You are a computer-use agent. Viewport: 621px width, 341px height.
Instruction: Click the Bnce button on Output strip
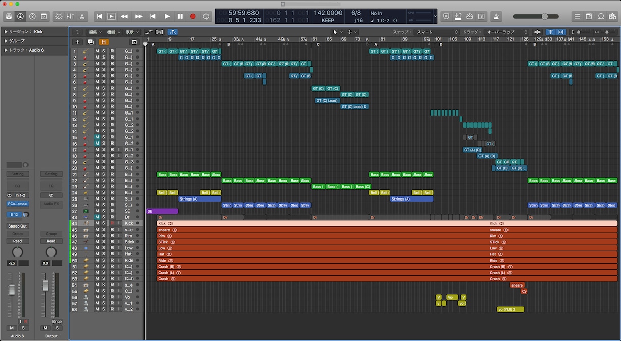tap(57, 322)
